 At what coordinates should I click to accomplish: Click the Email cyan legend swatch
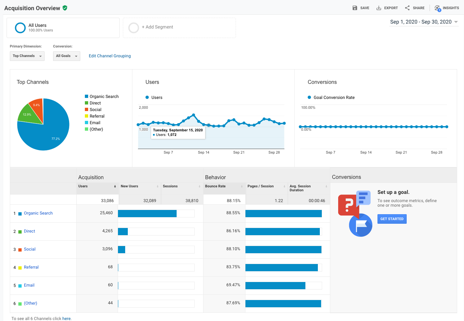tap(87, 123)
